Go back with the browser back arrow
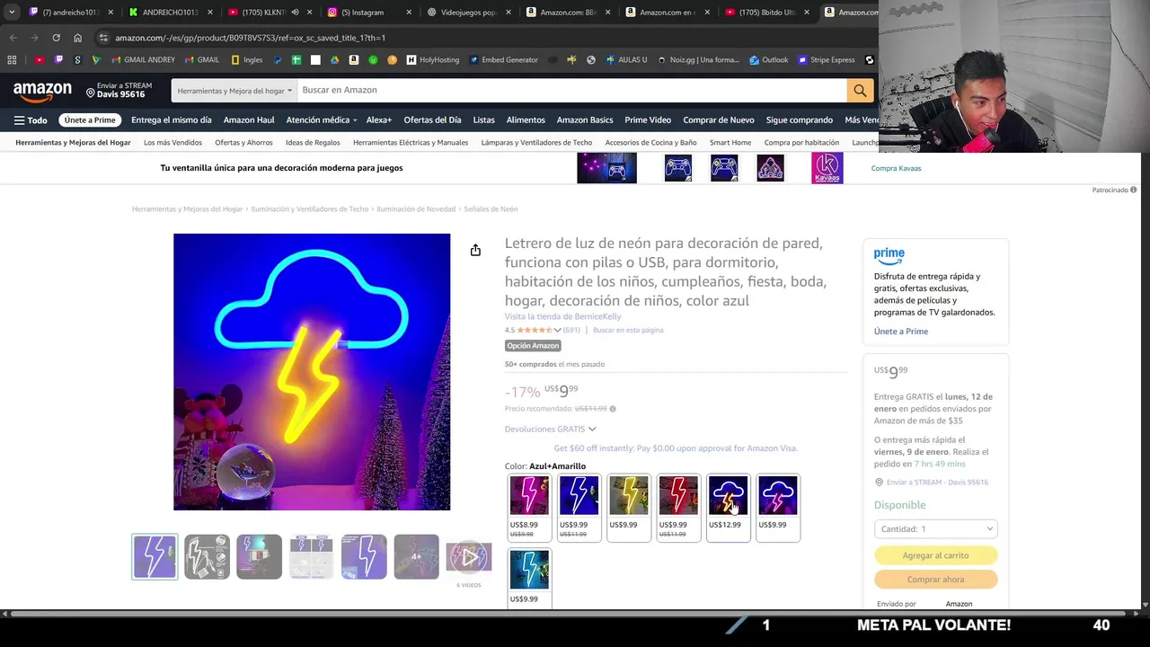 click(13, 38)
